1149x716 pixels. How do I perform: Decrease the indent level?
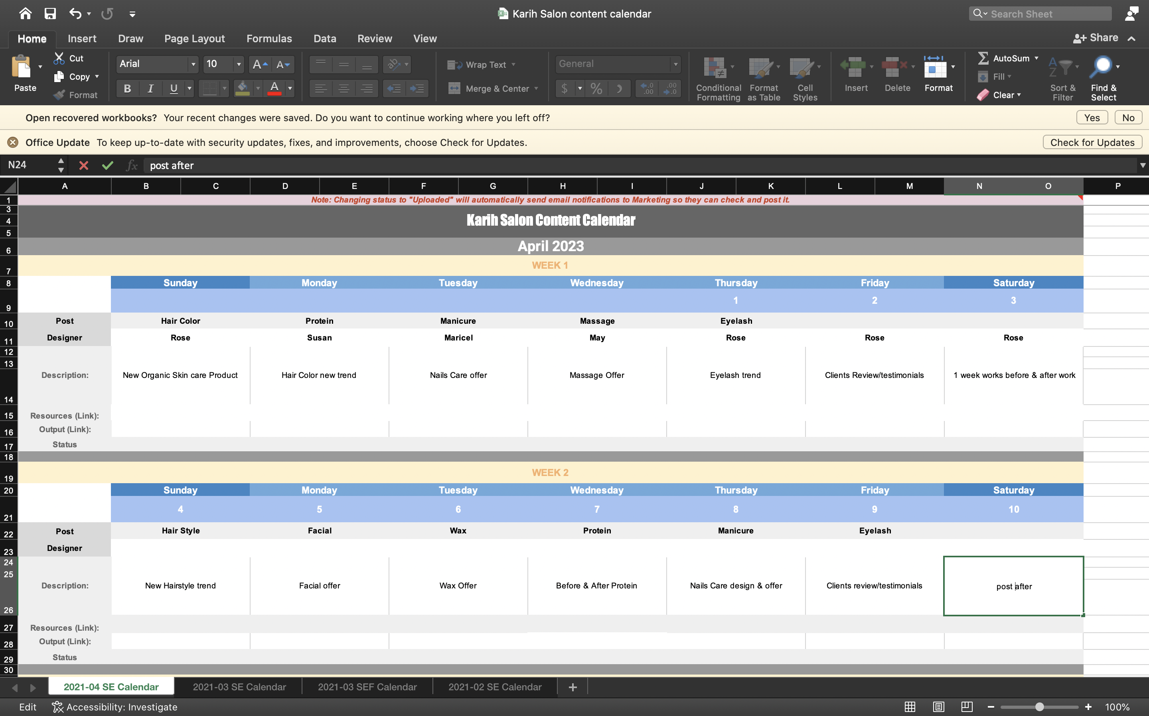(394, 89)
